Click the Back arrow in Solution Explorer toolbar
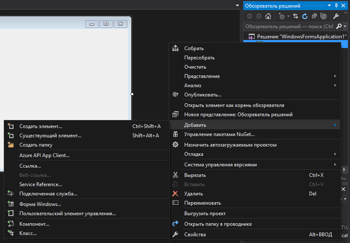 (250, 16)
